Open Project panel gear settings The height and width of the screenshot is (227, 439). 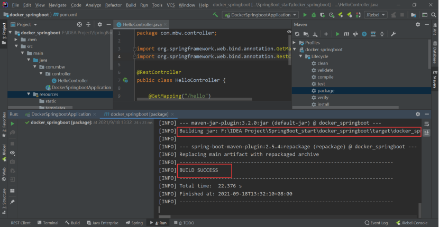(x=99, y=25)
